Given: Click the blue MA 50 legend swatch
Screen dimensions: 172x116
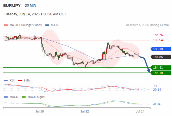Looking at the screenshot, I should (47, 25).
